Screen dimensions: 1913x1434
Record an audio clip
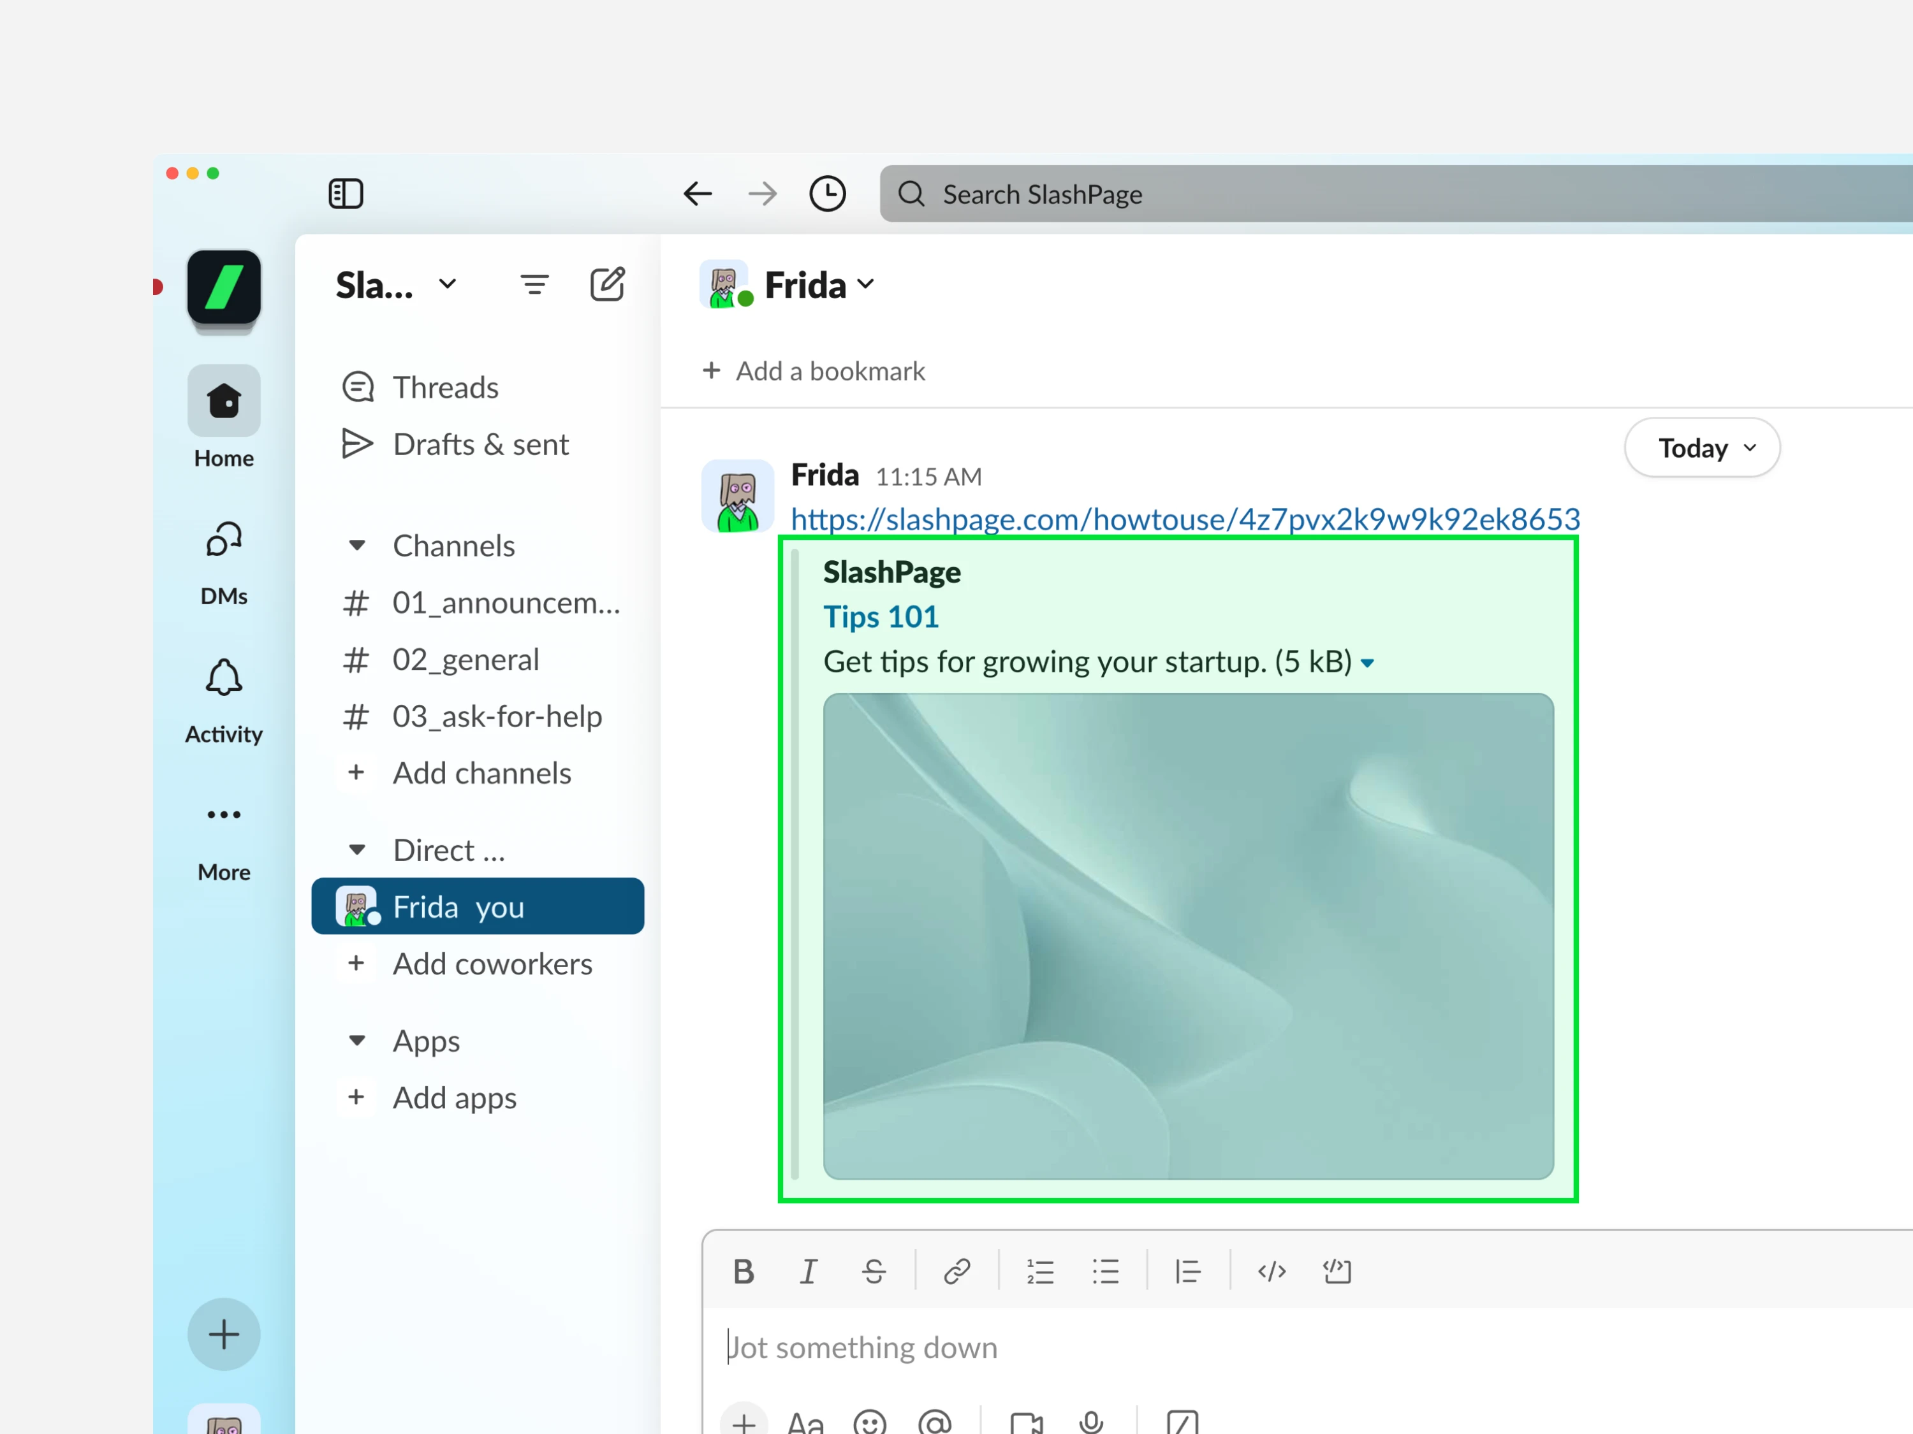coord(1092,1422)
